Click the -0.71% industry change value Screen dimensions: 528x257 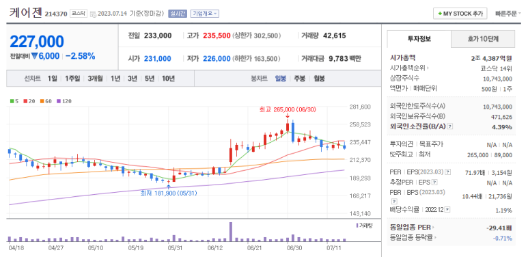pyautogui.click(x=503, y=238)
